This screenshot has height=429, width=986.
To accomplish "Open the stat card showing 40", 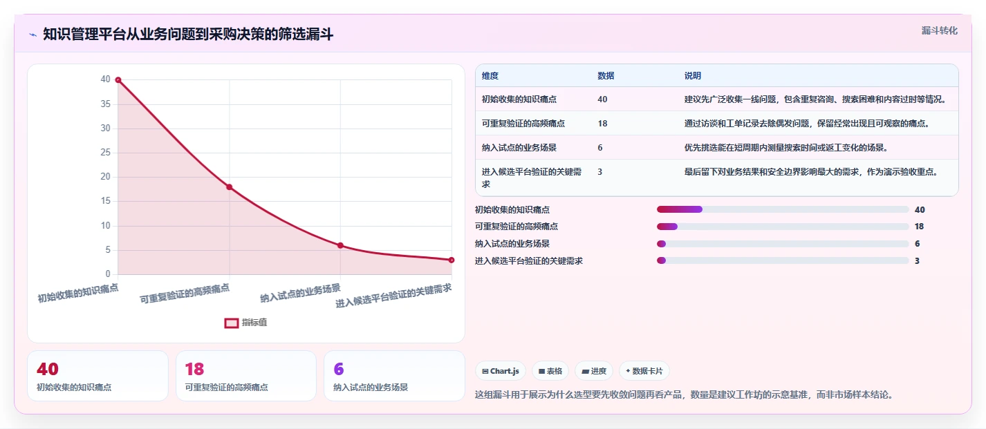I will click(97, 376).
